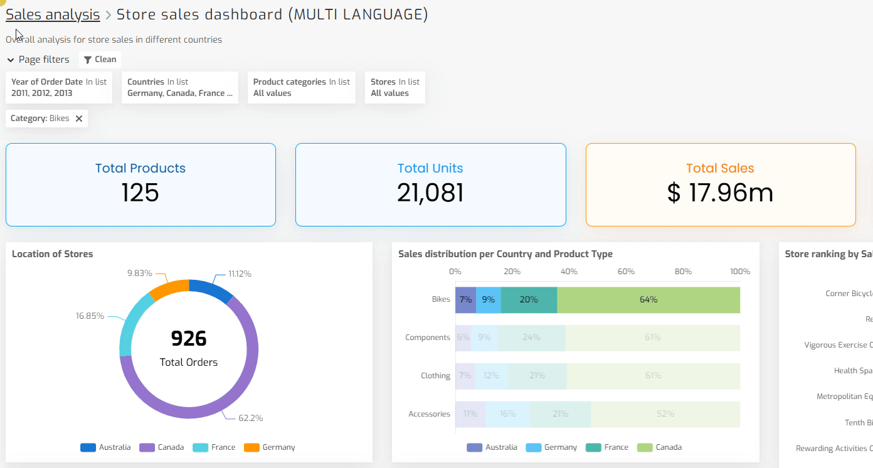The image size is (873, 468).
Task: Toggle Germany in donut chart legend
Action: (x=270, y=447)
